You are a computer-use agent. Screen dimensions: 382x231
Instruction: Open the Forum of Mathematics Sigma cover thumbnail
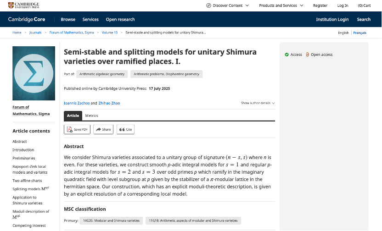[31, 73]
